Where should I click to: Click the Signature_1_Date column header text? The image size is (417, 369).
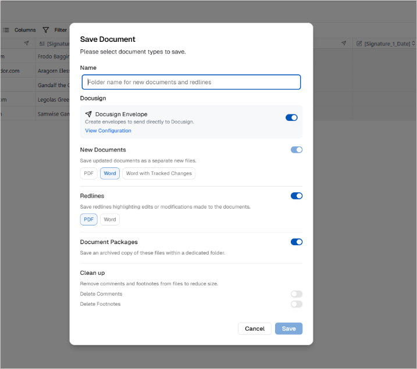[x=387, y=44]
